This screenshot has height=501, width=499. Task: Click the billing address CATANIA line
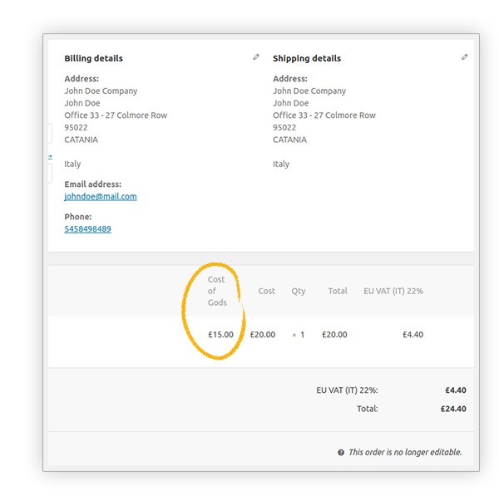(82, 140)
